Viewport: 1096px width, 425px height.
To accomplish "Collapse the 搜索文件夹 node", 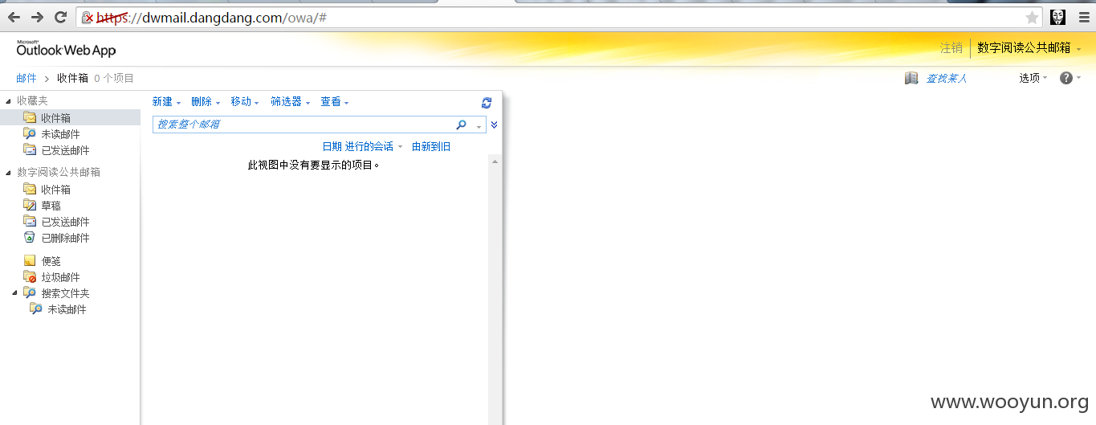I will click(x=14, y=293).
